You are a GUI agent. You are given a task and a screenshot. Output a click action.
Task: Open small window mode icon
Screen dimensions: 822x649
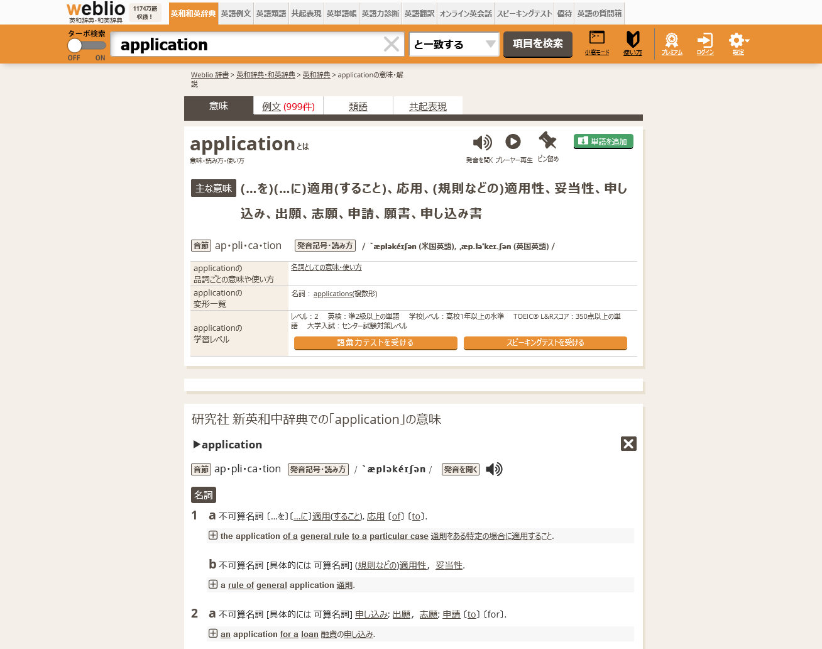click(596, 39)
